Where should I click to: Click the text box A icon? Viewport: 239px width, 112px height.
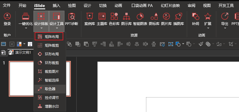(171, 44)
